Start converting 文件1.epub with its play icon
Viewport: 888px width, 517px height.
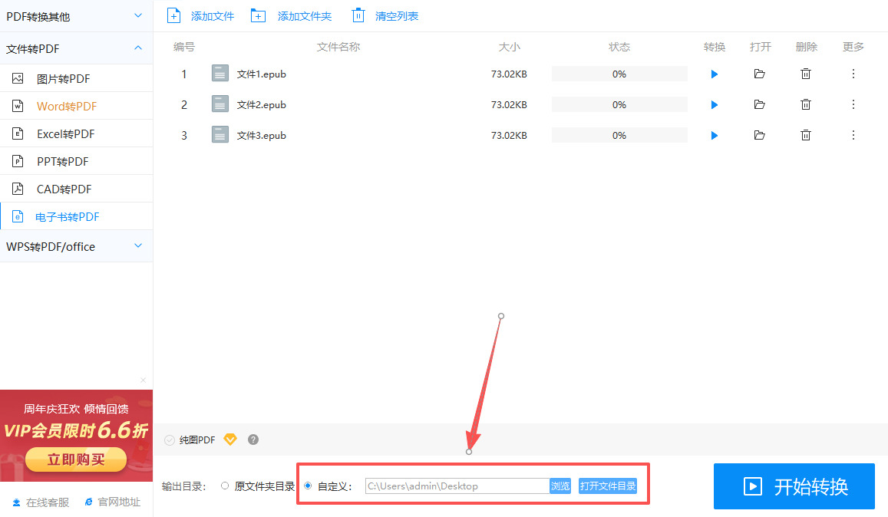click(714, 74)
